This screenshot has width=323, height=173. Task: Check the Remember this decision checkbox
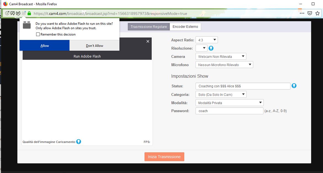[38, 34]
